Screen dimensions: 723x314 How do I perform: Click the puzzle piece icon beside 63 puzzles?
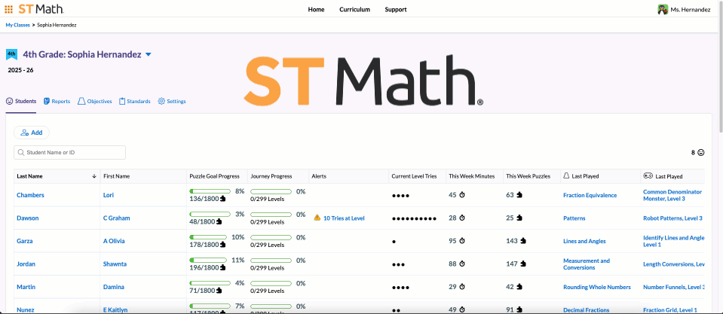pyautogui.click(x=520, y=195)
